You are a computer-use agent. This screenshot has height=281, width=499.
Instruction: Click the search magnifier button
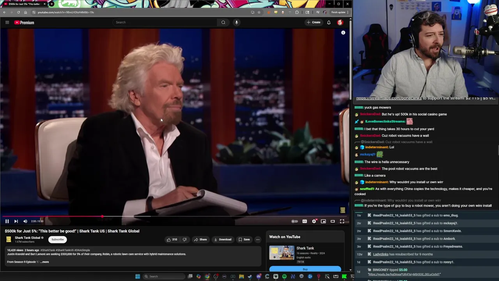point(223,22)
